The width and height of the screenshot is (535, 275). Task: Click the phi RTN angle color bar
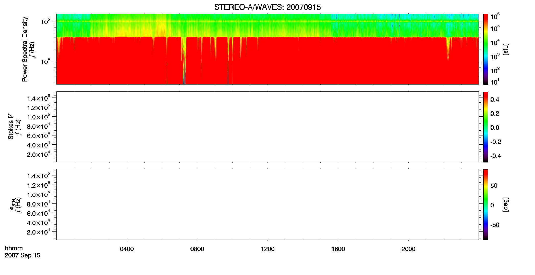(486, 204)
